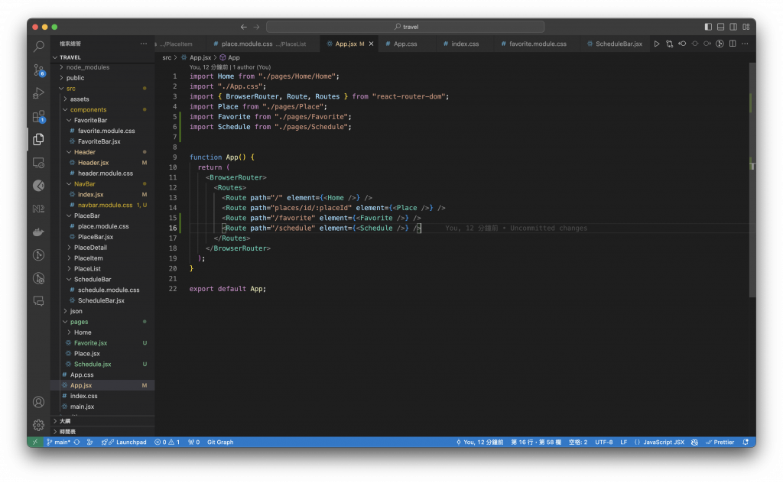Open Favorite.jsx in the explorer
Image resolution: width=783 pixels, height=483 pixels.
[102, 343]
